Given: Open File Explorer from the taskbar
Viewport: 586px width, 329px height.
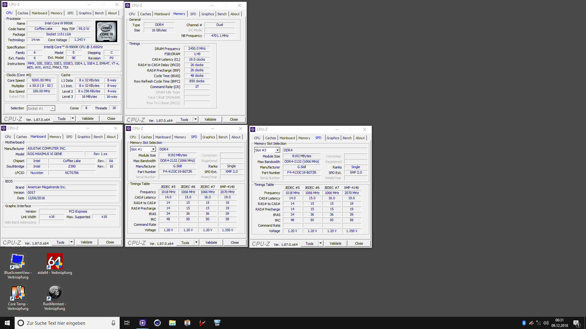Looking at the screenshot, I should pos(172,323).
